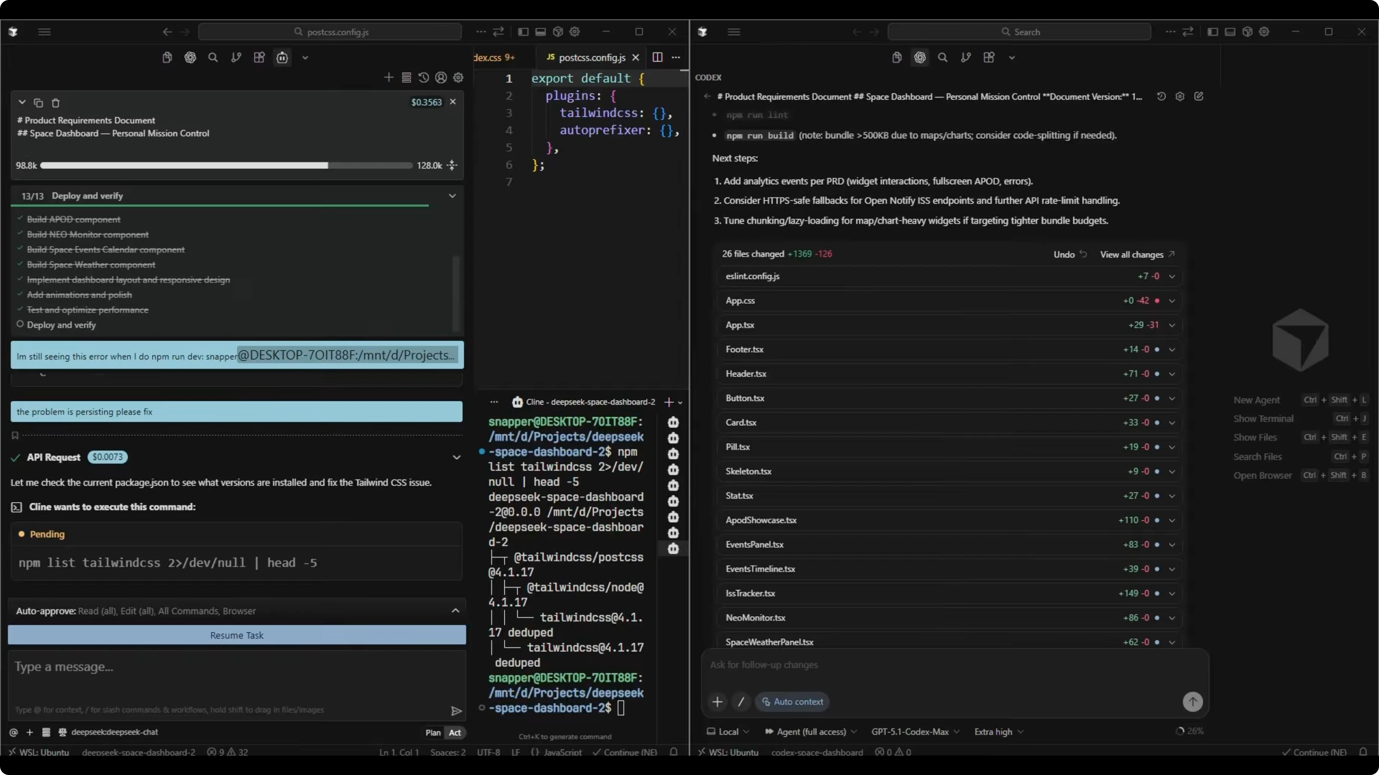
Task: Collapse the Auto-approve settings panel
Action: [x=455, y=611]
